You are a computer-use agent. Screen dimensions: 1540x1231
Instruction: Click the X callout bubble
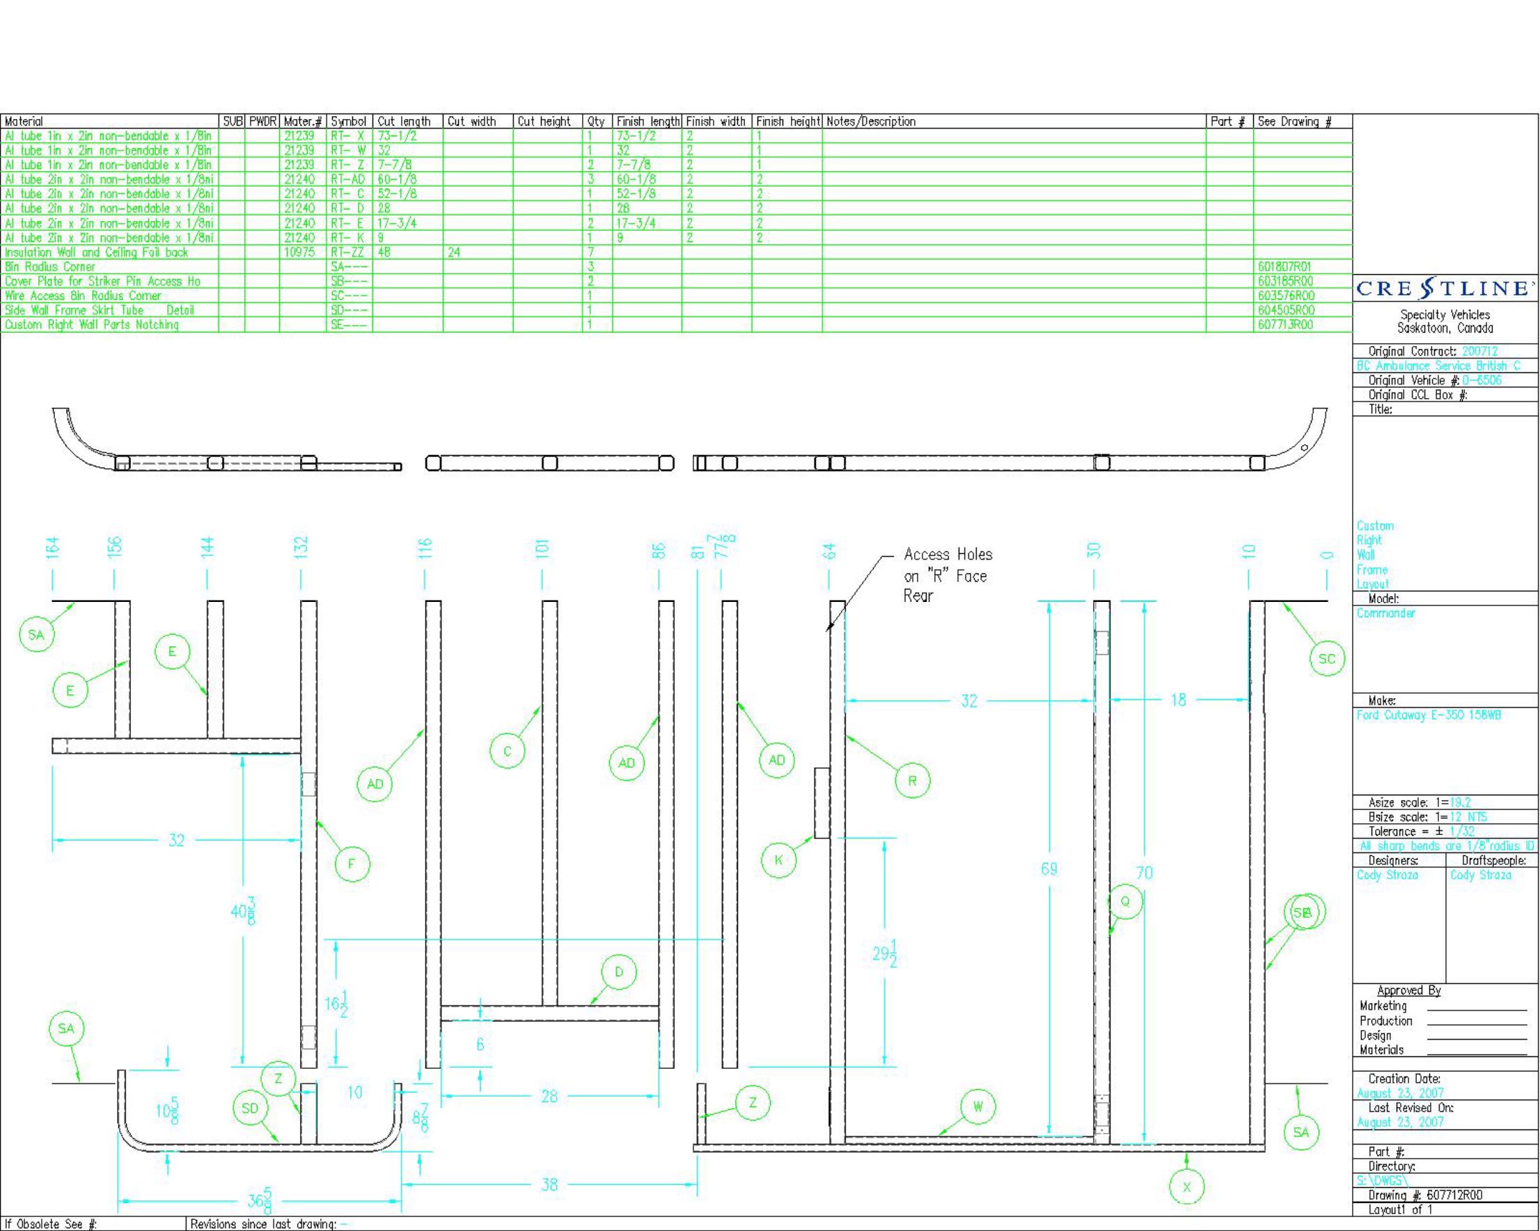[1186, 1186]
